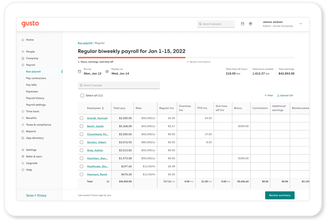Open Settings gear icon in sidebar
The height and width of the screenshot is (220, 326).
(23, 150)
